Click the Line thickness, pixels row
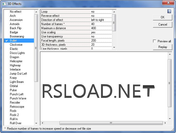 (76, 48)
